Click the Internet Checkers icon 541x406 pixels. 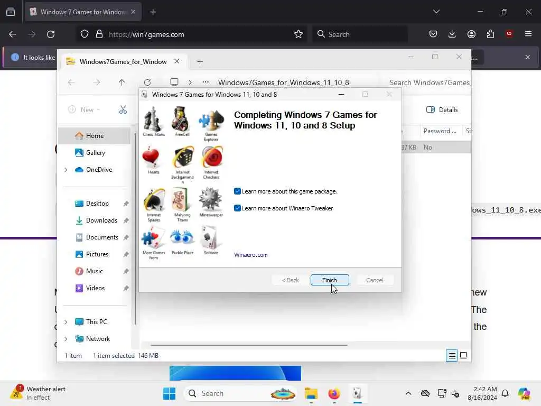(x=211, y=162)
